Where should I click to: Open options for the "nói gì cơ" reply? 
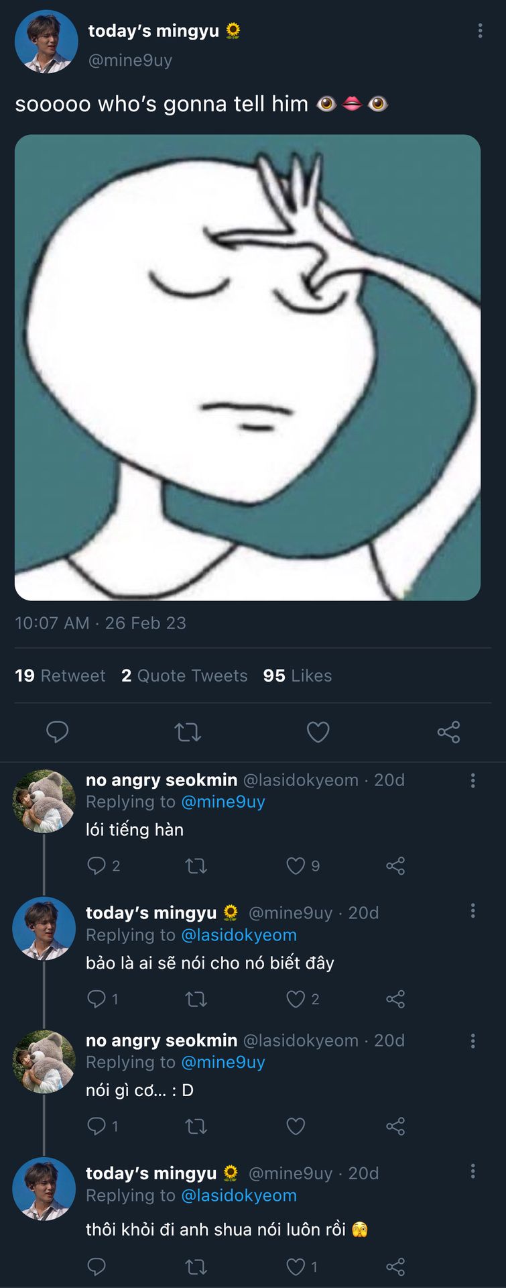point(472,1040)
